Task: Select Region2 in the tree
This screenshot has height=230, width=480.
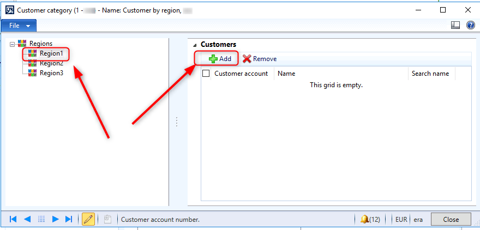Action: [x=51, y=63]
